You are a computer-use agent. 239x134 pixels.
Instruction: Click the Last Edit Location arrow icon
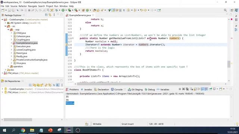click(142, 10)
